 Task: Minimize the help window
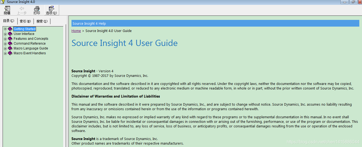pyautogui.click(x=345, y=2)
